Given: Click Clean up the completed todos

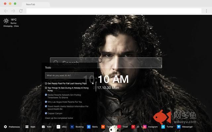Looking at the screenshot, I should (x=59, y=118).
